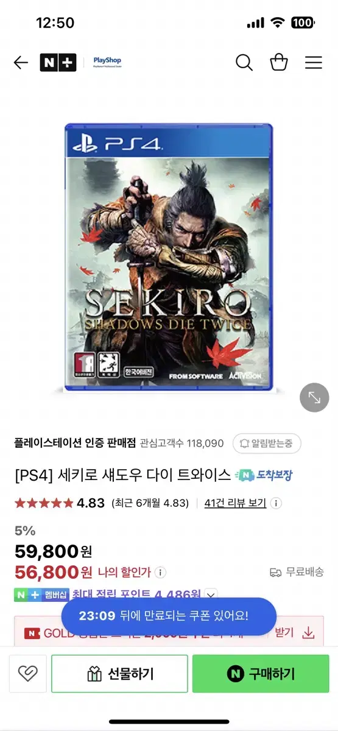Image resolution: width=338 pixels, height=731 pixels.
Task: Open search with the magnifier icon
Action: coord(244,62)
